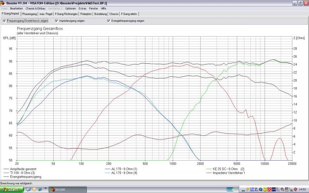309x193 pixels.
Task: Toggle the Frequenzgang Einzelchassis zeigen checkbox
Action: pos(4,21)
